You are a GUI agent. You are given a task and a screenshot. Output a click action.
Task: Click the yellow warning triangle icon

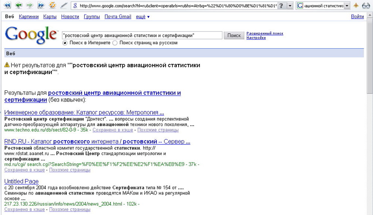click(7, 65)
